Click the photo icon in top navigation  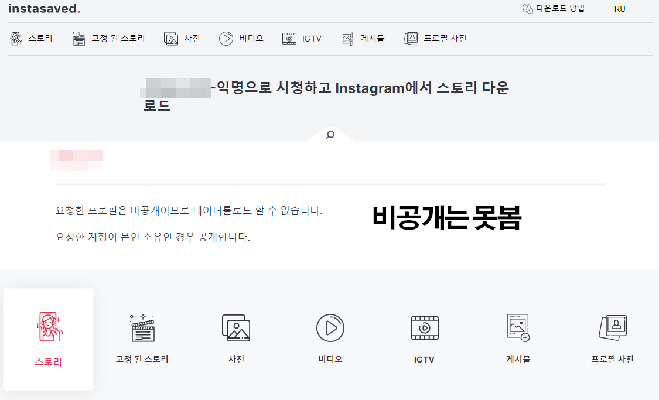click(x=171, y=39)
